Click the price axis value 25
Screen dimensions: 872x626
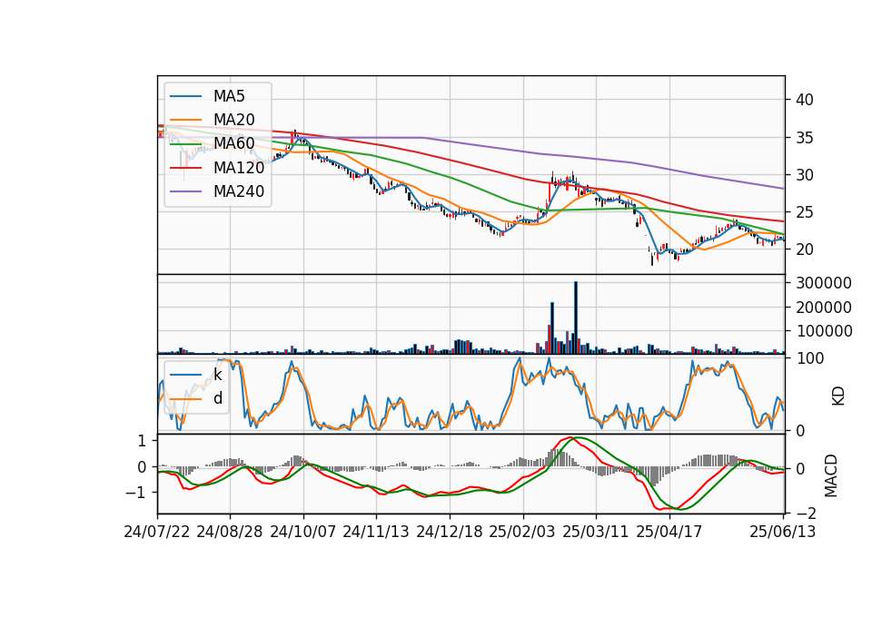coord(805,212)
